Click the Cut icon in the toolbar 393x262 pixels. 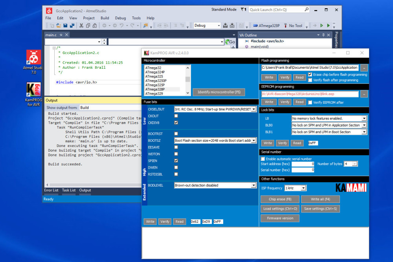click(81, 25)
